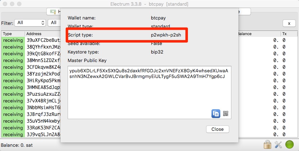Sort addresses by the Type column header
Image resolution: width=299 pixels, height=151 pixels.
coord(13,34)
